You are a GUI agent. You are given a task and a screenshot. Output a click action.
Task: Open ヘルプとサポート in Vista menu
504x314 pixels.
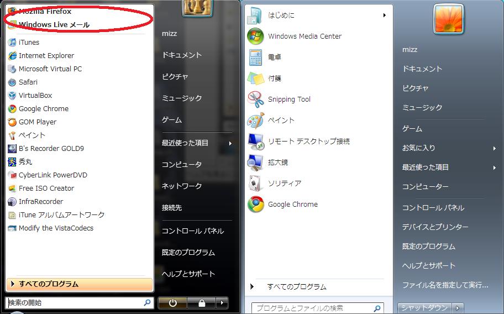pos(188,274)
